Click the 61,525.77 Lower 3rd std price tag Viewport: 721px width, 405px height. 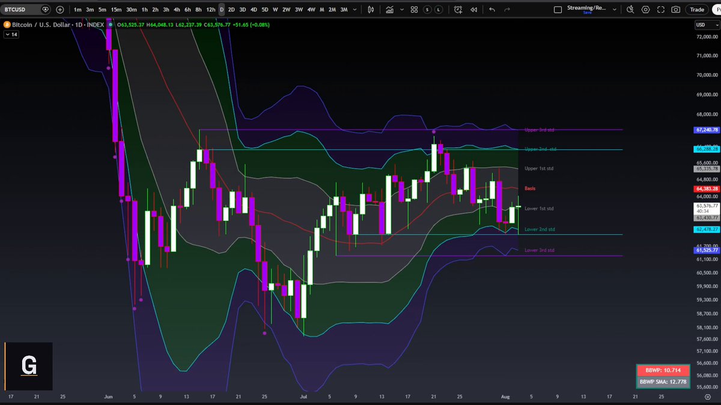coord(706,250)
